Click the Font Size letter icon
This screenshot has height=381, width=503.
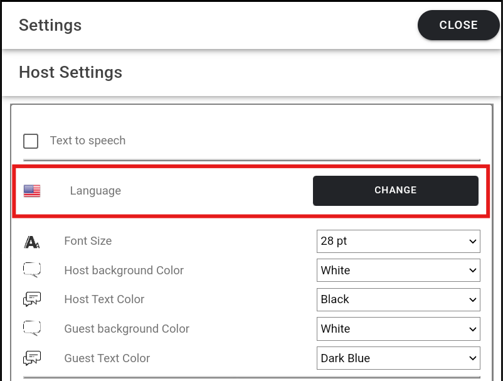32,242
